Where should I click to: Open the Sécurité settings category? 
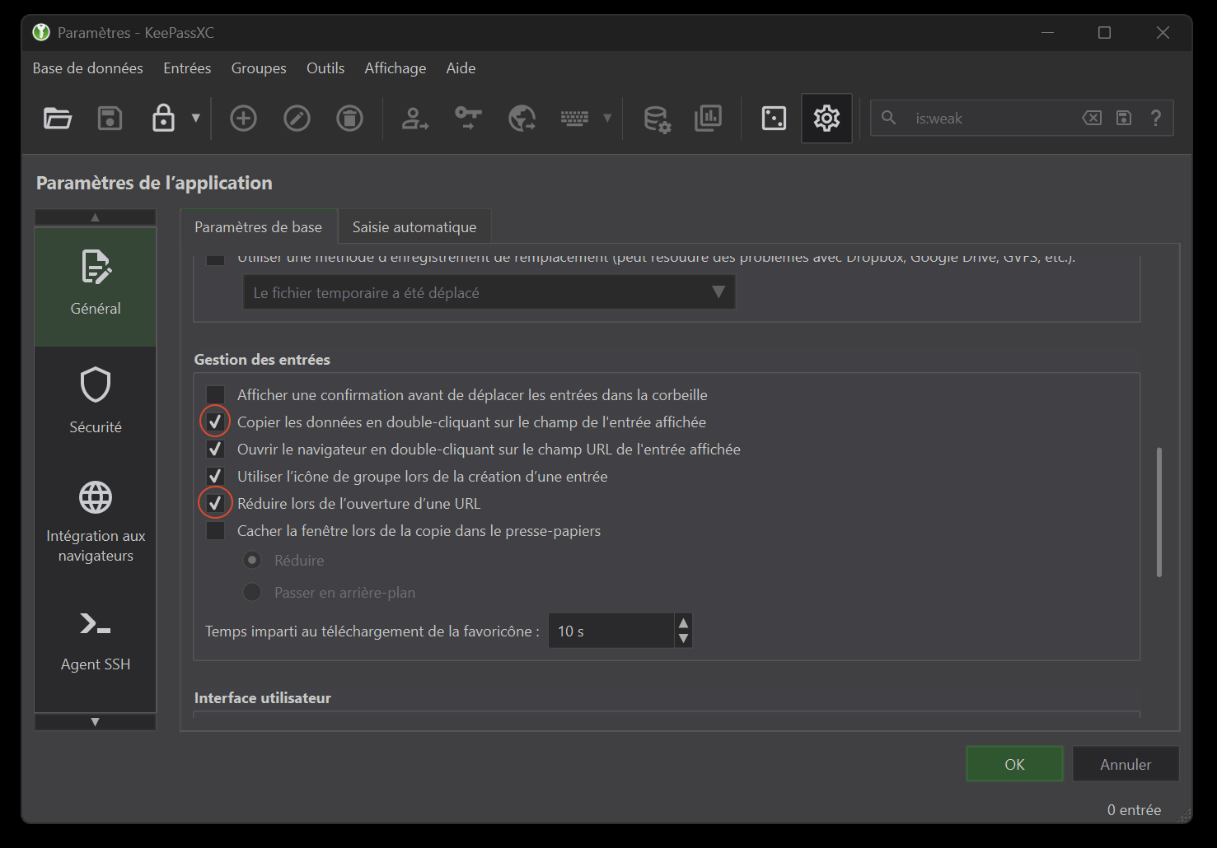pyautogui.click(x=96, y=401)
